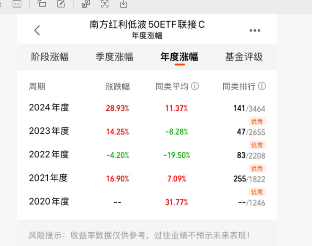
Task: Select the 2021年度 row label
Action: (x=48, y=178)
